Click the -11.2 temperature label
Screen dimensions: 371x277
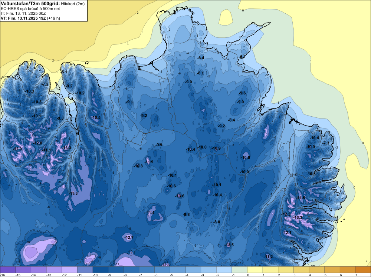[x=269, y=257]
